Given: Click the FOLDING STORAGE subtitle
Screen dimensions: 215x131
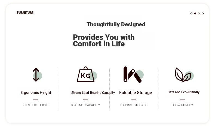Looking at the screenshot, I should (x=133, y=105).
